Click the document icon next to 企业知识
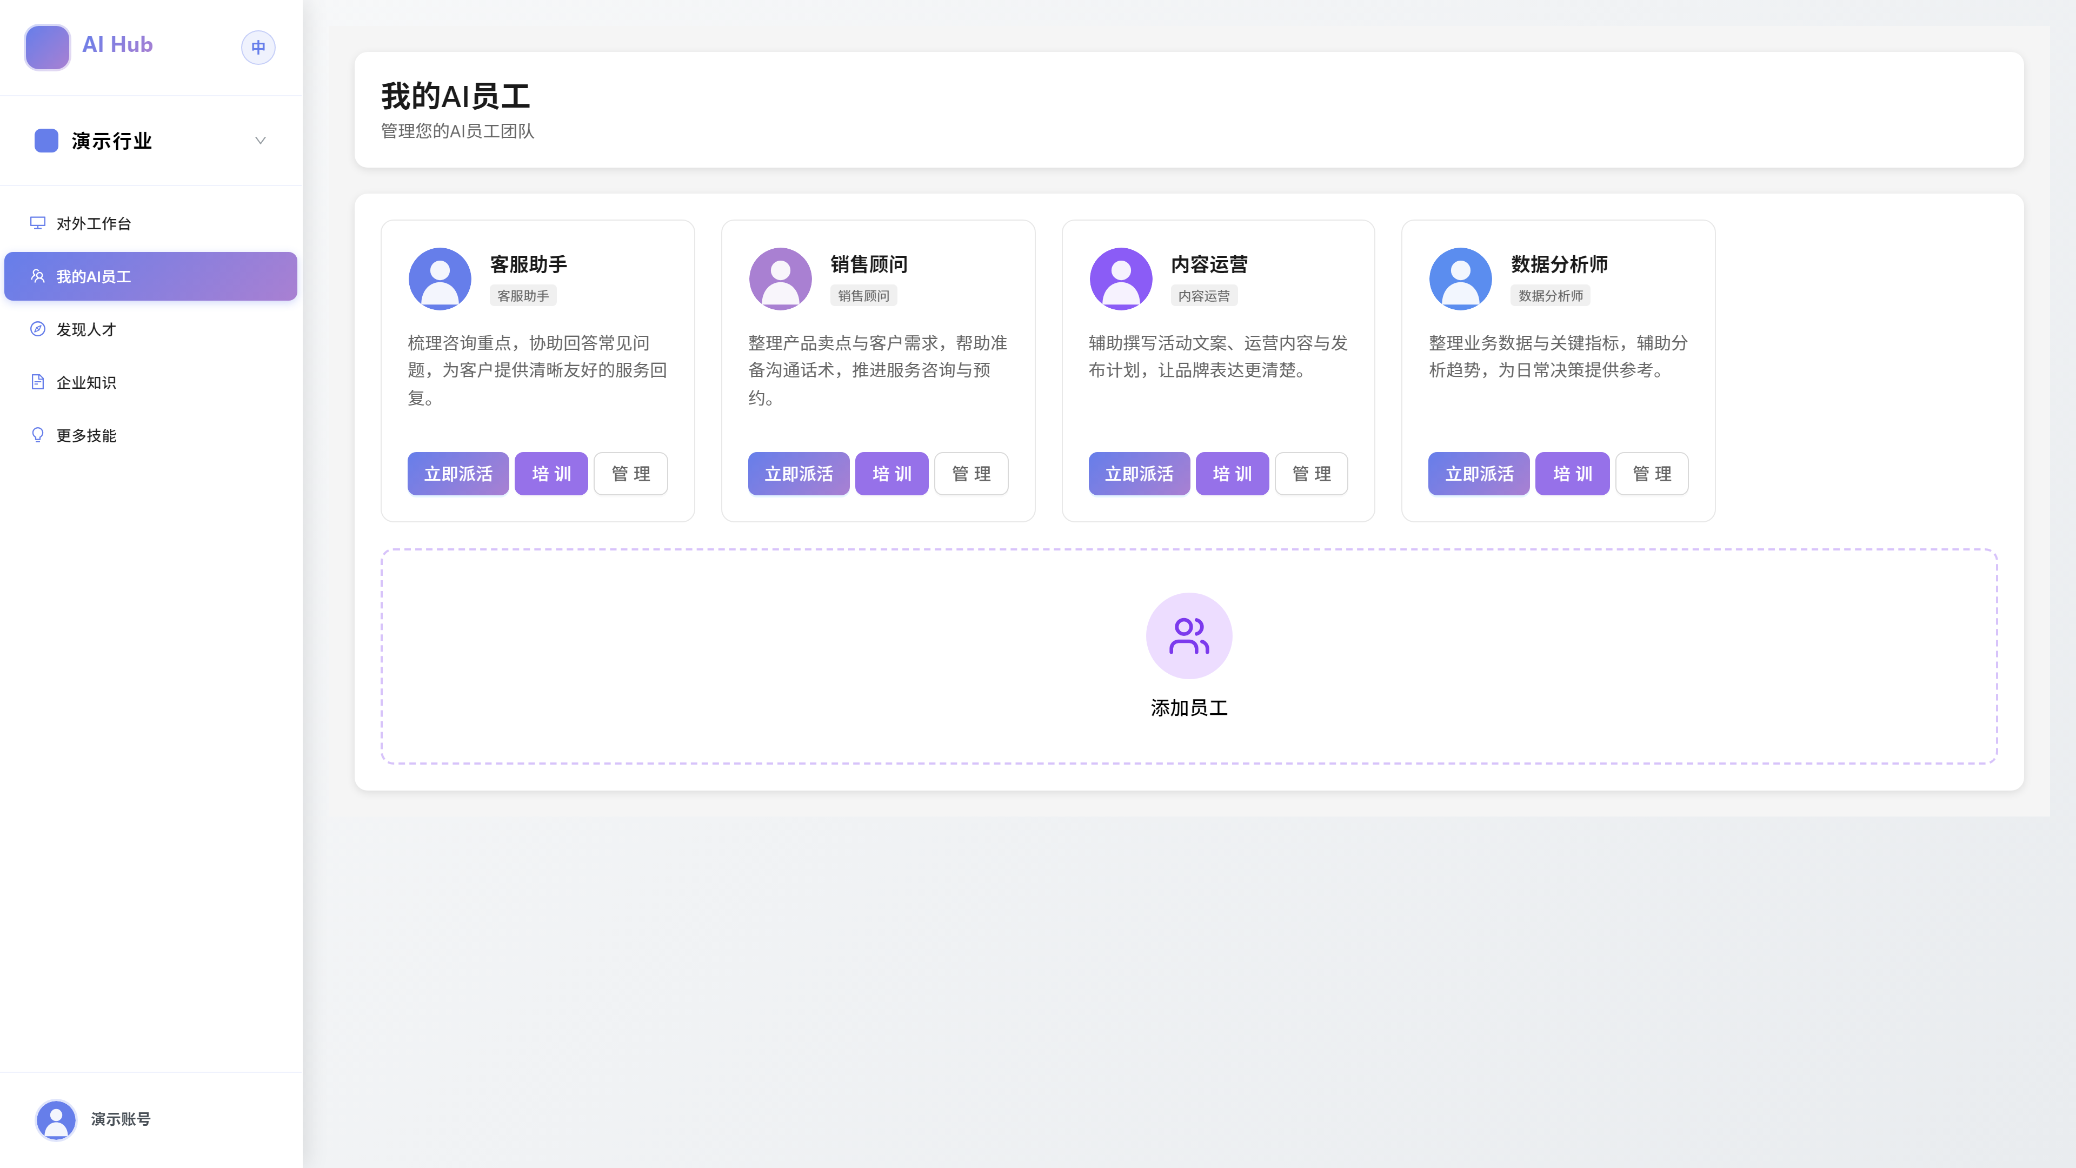2076x1168 pixels. [x=38, y=382]
